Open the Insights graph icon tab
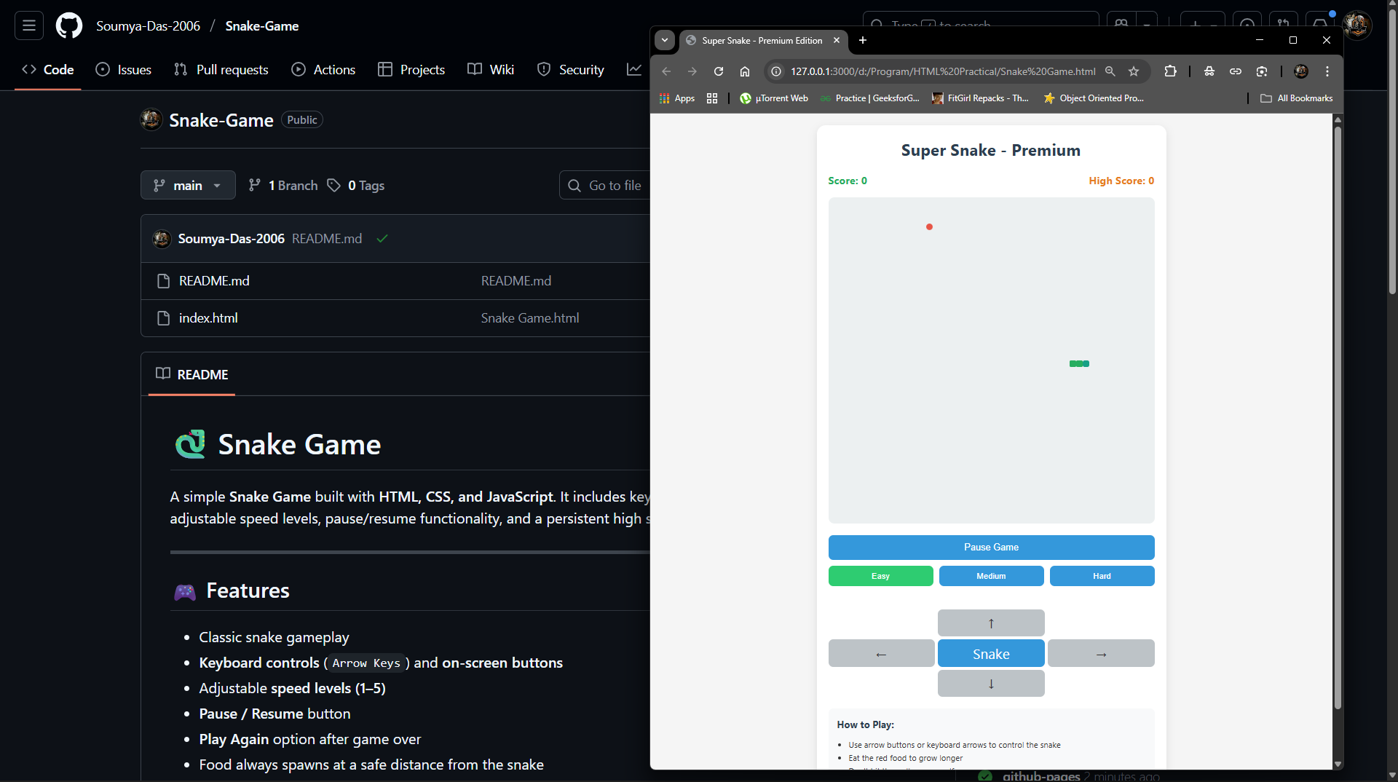The image size is (1398, 782). click(635, 70)
